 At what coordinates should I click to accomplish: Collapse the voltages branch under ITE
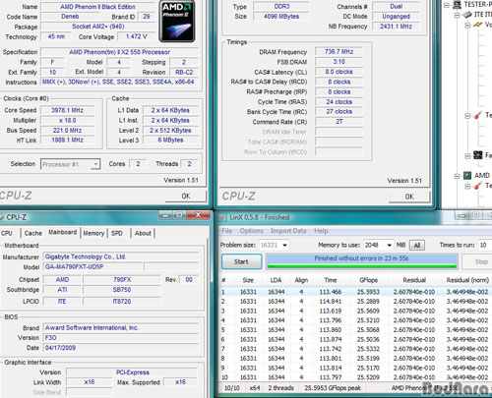(467, 26)
